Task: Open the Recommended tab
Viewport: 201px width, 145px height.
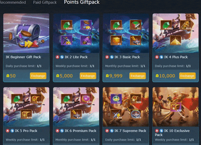Action: click(13, 2)
